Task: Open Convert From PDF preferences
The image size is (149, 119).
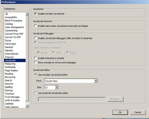Action: (15, 34)
